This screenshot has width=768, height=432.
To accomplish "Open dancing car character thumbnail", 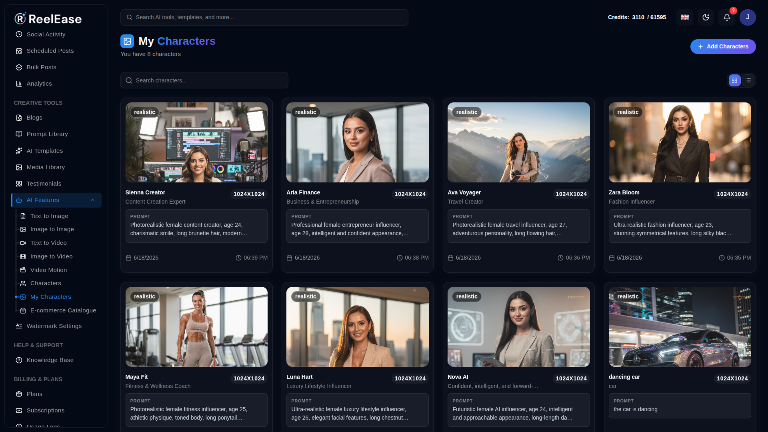I will 680,327.
